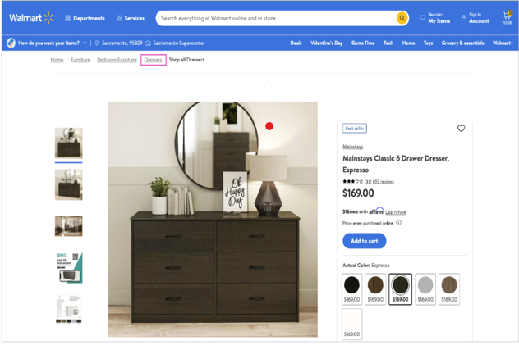Open the 693 reviews link

click(x=383, y=182)
